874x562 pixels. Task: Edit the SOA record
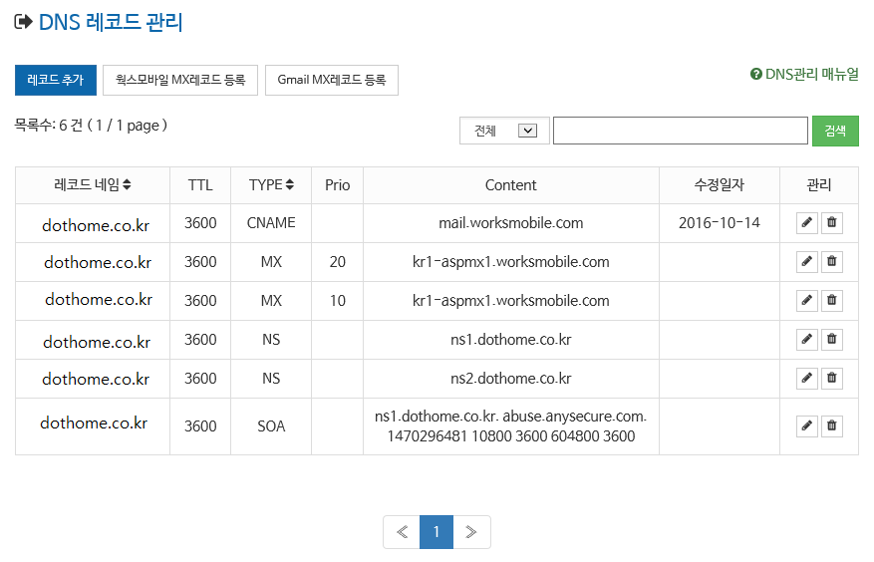click(x=806, y=426)
